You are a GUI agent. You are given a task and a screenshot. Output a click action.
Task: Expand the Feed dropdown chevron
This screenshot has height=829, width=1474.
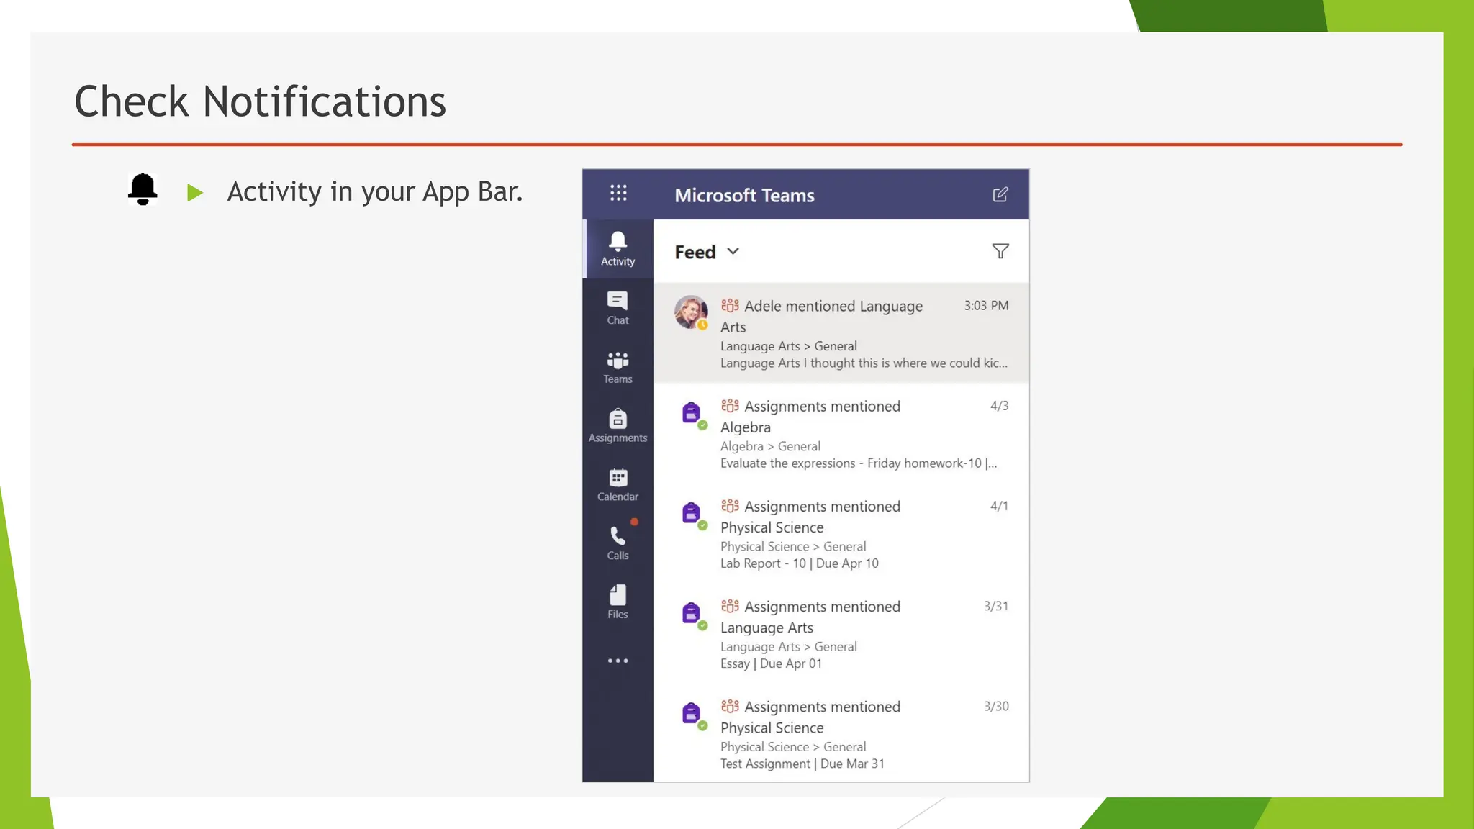(x=733, y=251)
